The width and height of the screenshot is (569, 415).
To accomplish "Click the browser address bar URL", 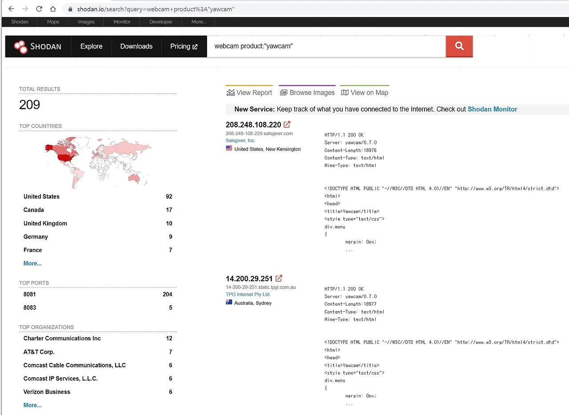I will (x=156, y=9).
